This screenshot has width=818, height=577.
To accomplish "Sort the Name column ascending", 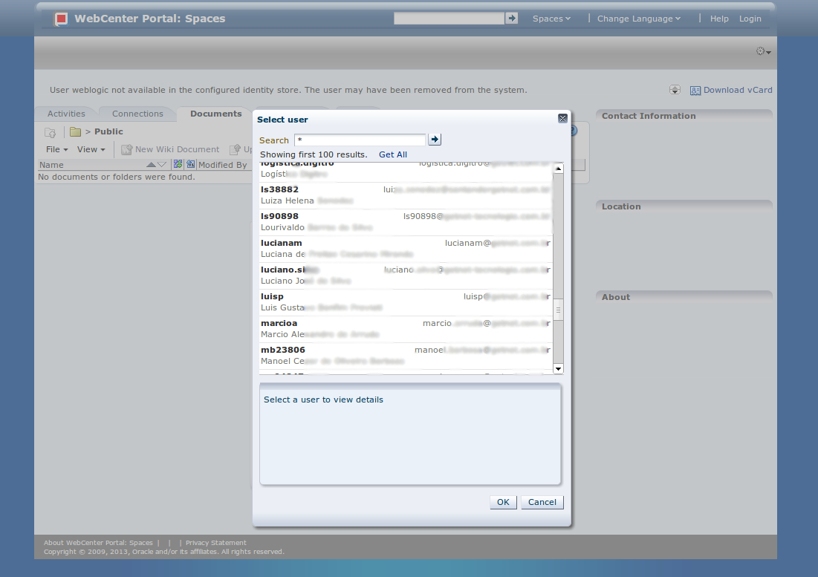I will [151, 165].
